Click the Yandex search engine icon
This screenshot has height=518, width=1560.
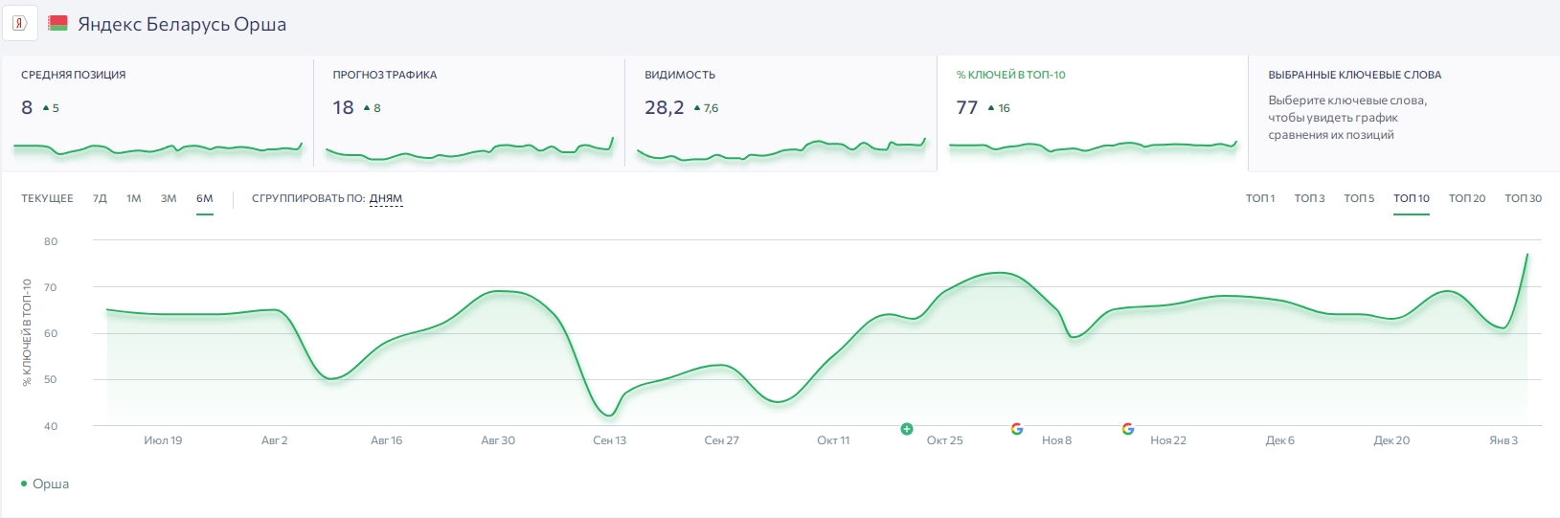click(19, 24)
